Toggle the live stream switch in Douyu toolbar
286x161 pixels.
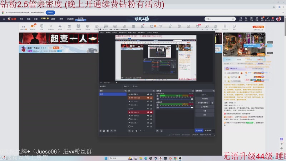pos(33,26)
